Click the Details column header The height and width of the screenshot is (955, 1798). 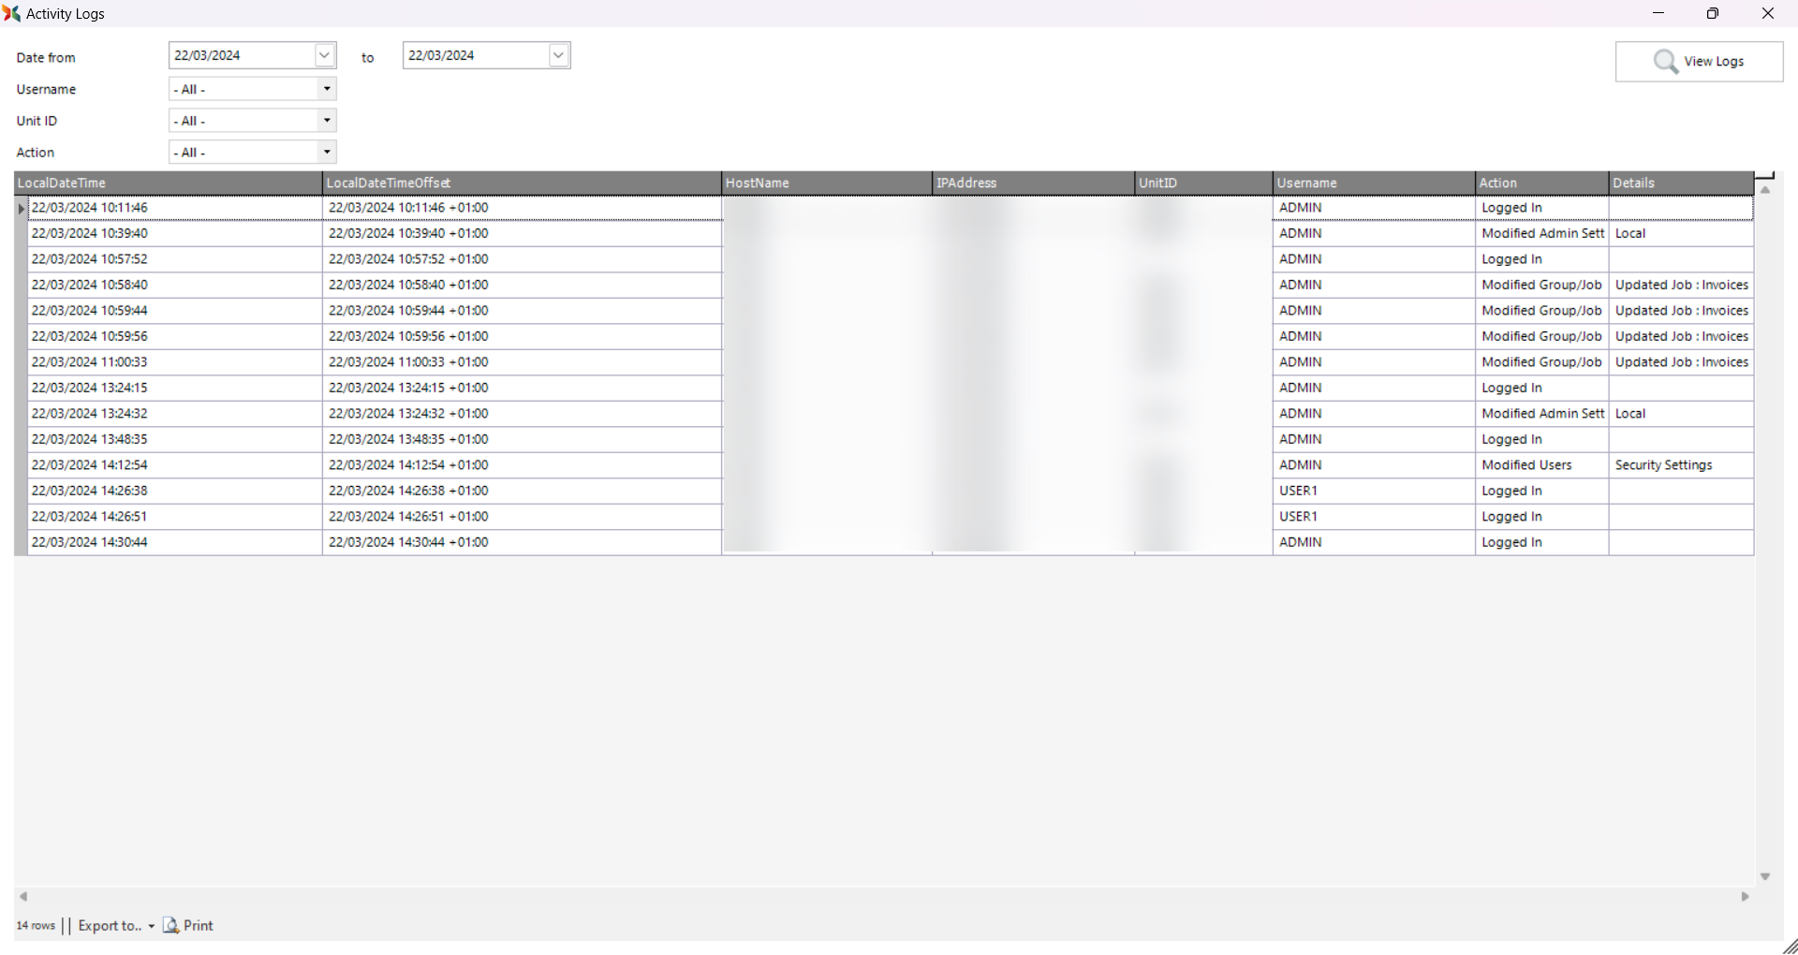click(1680, 184)
